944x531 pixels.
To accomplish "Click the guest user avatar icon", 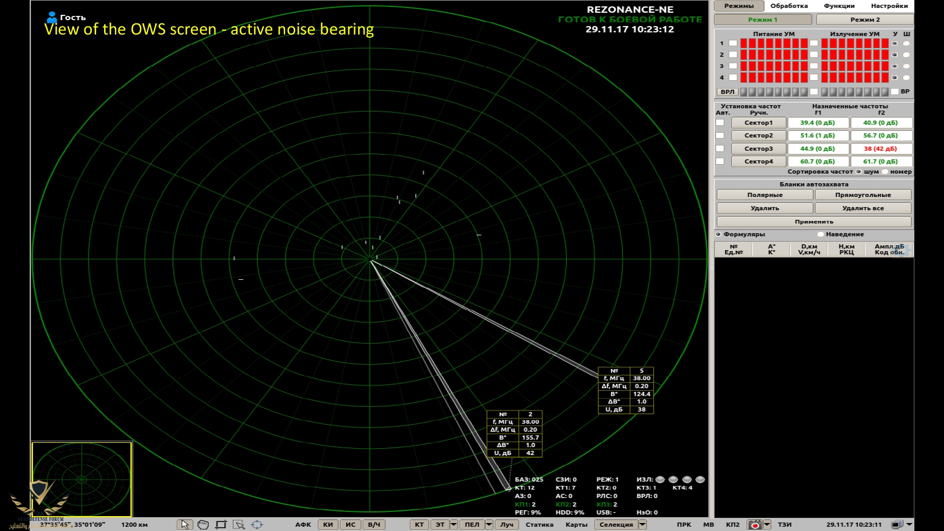I will coord(52,17).
